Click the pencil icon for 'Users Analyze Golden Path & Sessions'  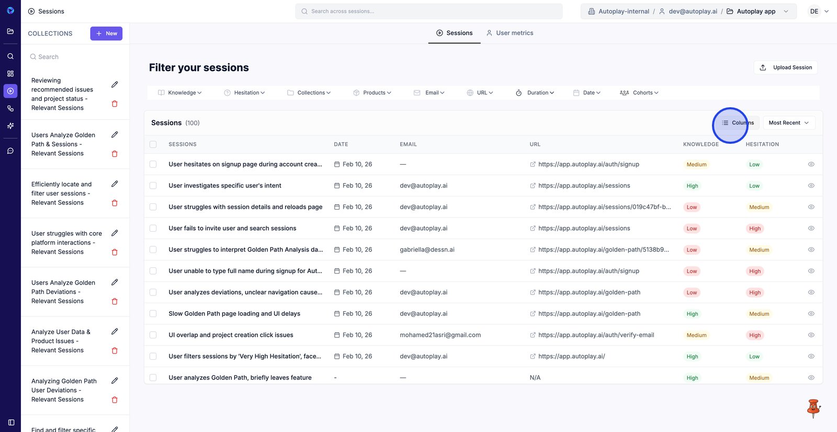coord(115,135)
